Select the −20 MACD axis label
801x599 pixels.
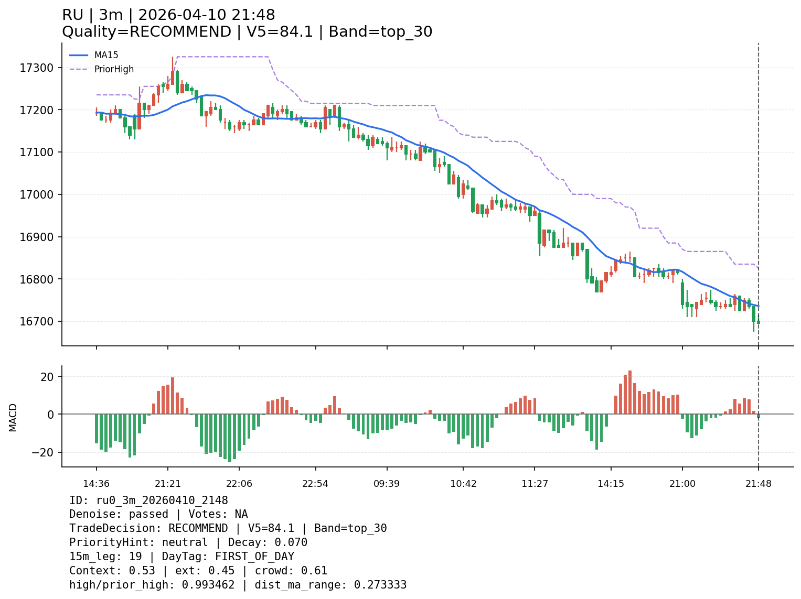point(44,452)
